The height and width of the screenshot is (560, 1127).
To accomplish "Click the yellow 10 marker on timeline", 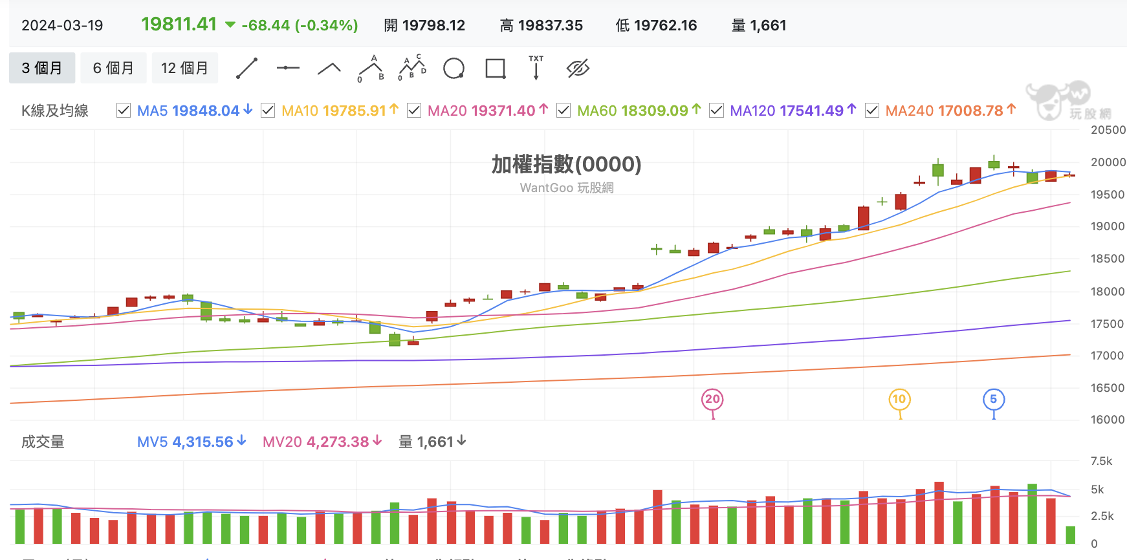I will click(899, 400).
